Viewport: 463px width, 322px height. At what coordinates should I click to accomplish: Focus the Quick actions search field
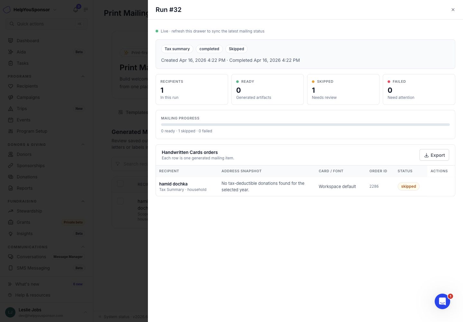point(46,24)
